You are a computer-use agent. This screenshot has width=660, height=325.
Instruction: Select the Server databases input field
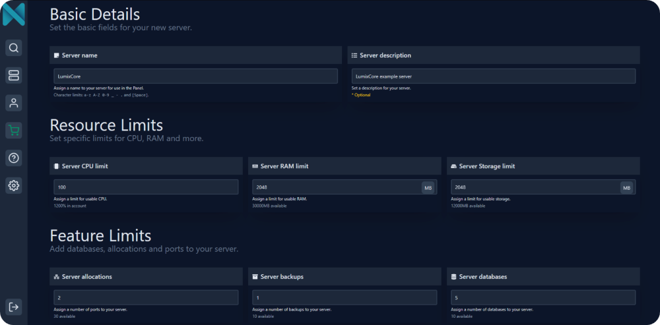[543, 298]
